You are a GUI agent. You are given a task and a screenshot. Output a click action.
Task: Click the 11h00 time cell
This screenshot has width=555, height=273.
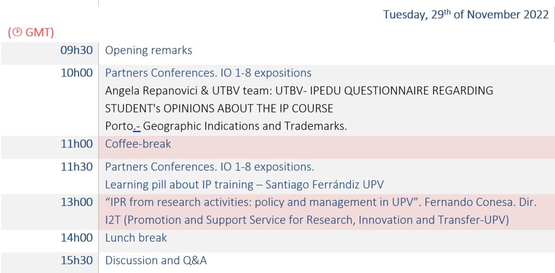(x=76, y=144)
